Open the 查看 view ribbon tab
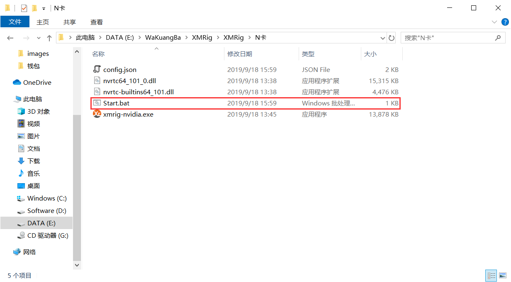 coord(97,22)
